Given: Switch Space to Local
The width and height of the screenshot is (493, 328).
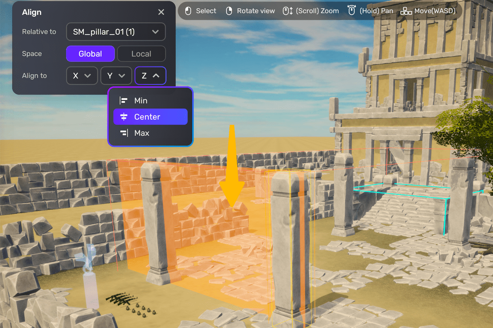Looking at the screenshot, I should click(141, 54).
